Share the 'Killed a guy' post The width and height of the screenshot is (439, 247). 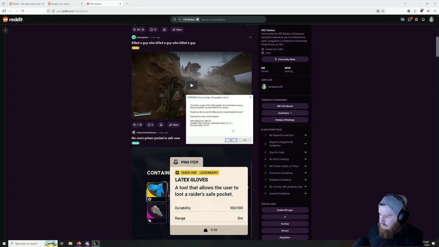[174, 125]
